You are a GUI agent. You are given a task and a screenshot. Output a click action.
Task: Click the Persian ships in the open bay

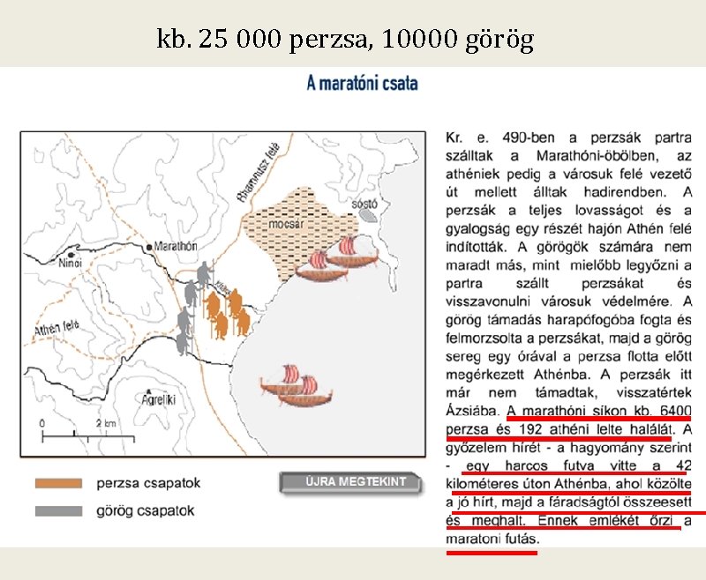coord(296,385)
